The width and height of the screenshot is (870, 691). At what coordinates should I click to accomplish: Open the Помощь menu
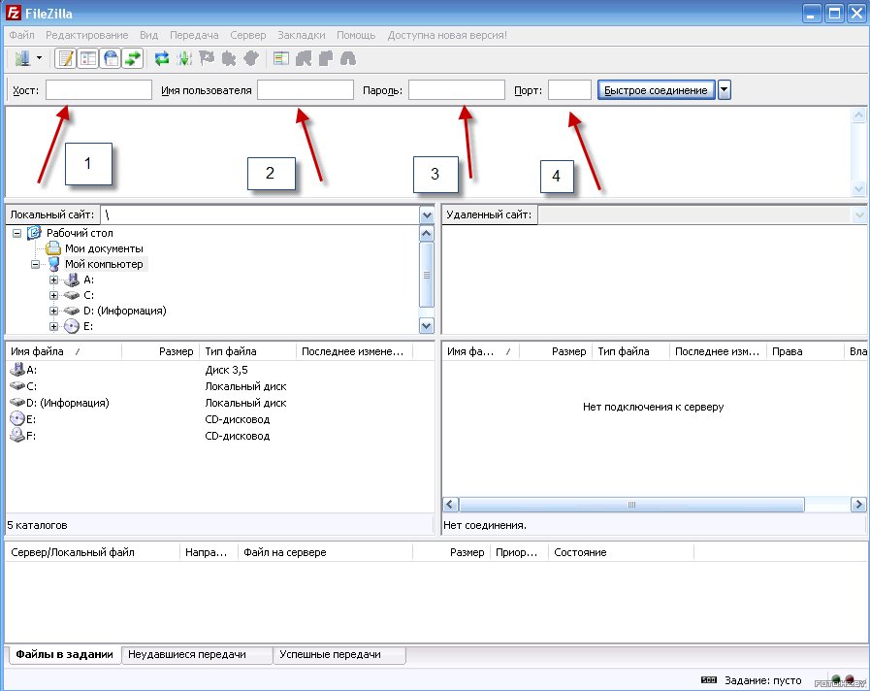click(356, 35)
